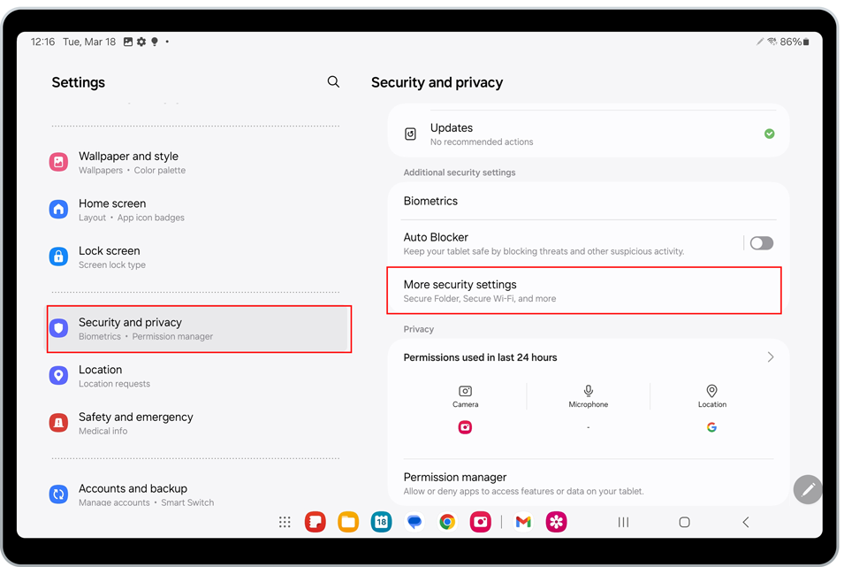Screen dimensions: 844x567
Task: Tap the Accounts and backup sync icon
Action: pyautogui.click(x=58, y=494)
